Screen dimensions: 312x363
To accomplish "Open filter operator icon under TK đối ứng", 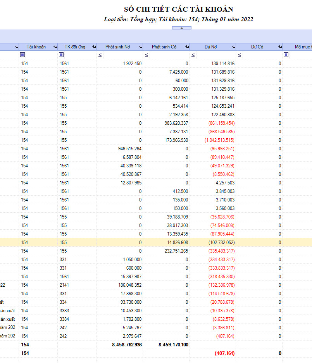I will click(x=61, y=55).
